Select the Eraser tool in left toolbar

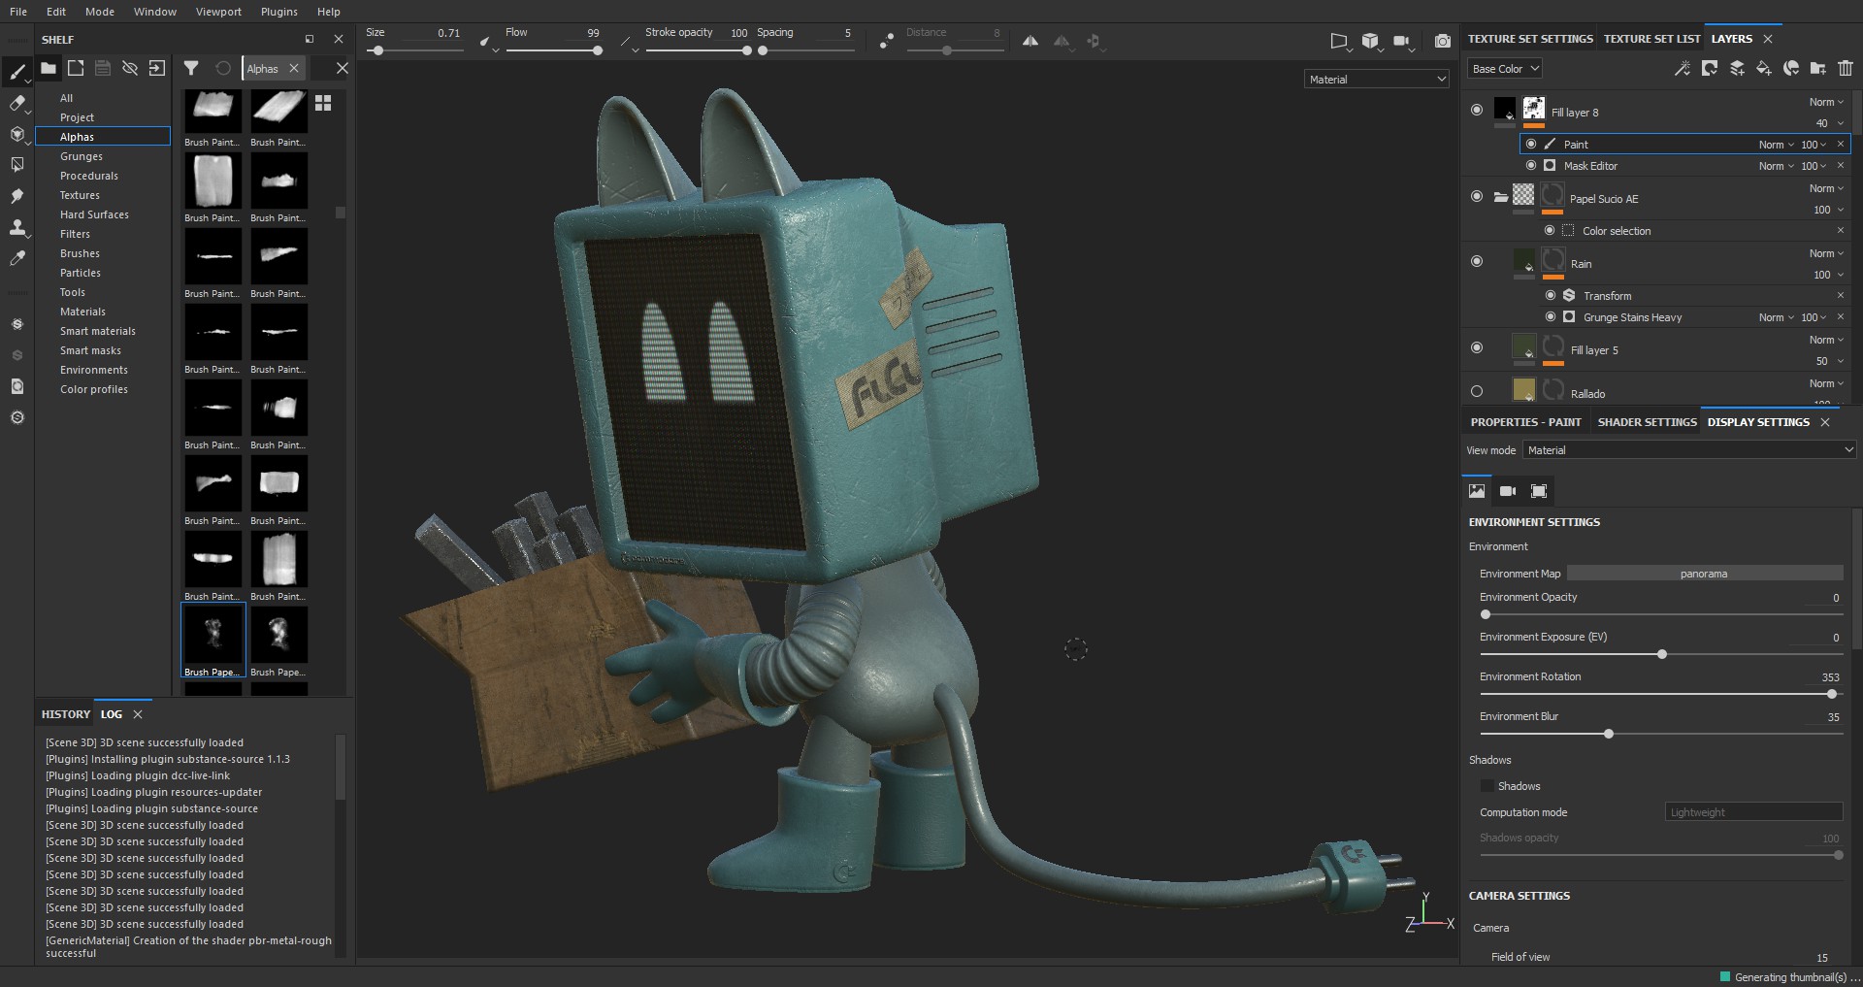pos(16,103)
